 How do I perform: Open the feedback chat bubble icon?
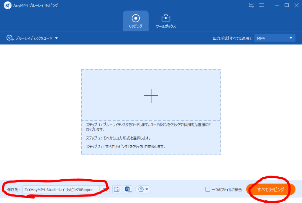[x=251, y=5]
